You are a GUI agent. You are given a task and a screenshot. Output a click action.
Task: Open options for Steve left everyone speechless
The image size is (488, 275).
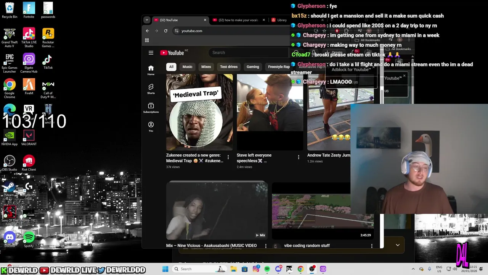point(299,157)
